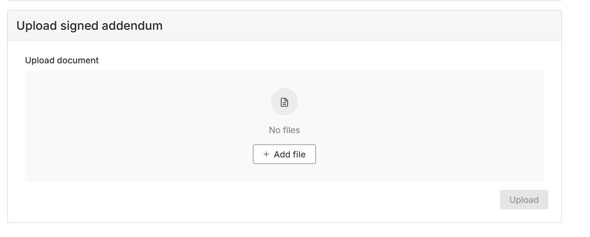Image resolution: width=590 pixels, height=237 pixels.
Task: Select the circular file placeholder icon
Action: [x=284, y=102]
